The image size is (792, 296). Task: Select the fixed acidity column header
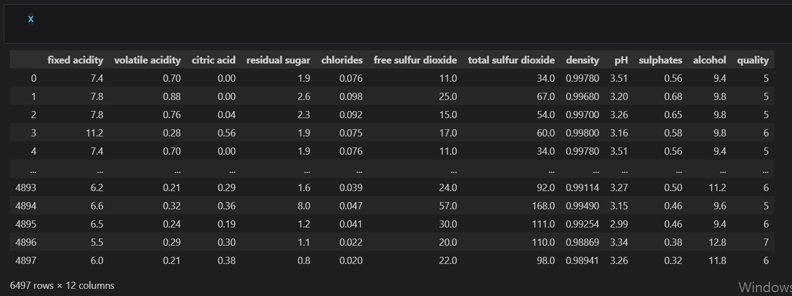coord(75,60)
